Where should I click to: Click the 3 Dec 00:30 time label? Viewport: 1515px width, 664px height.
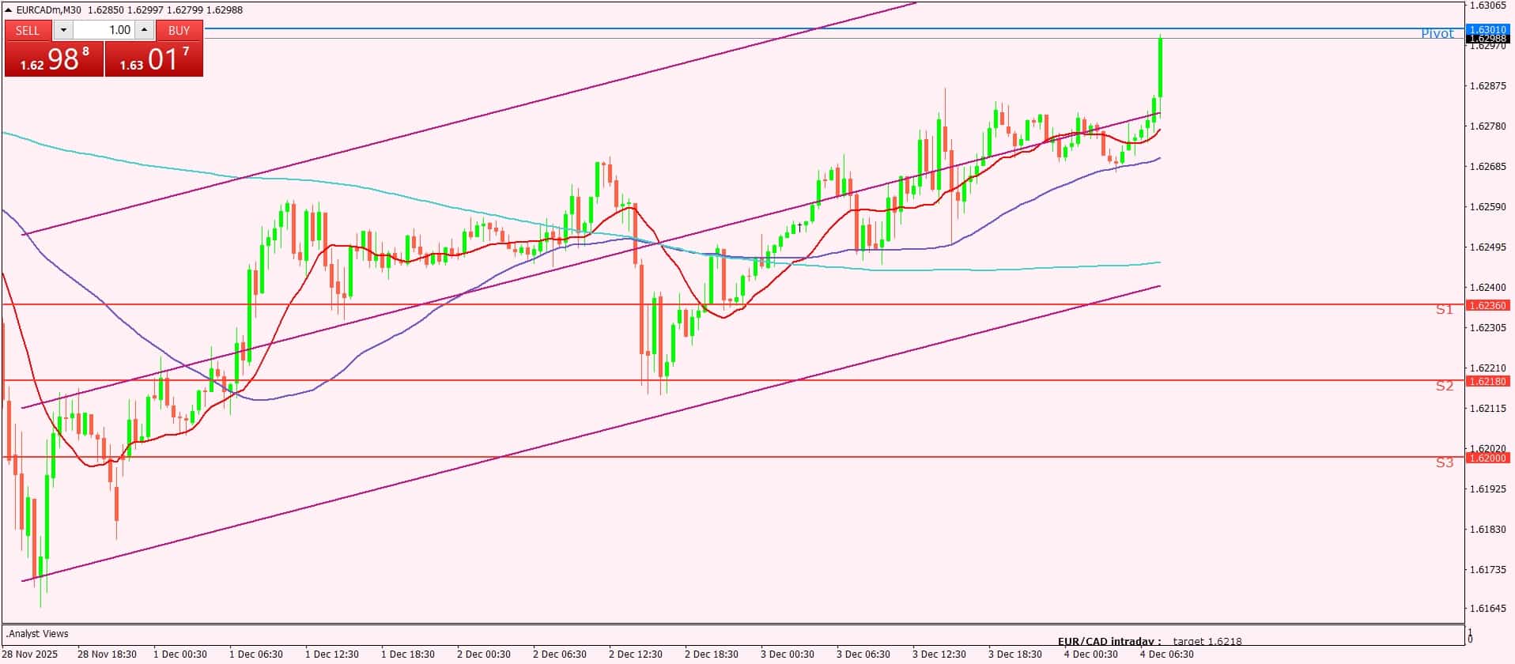[788, 654]
